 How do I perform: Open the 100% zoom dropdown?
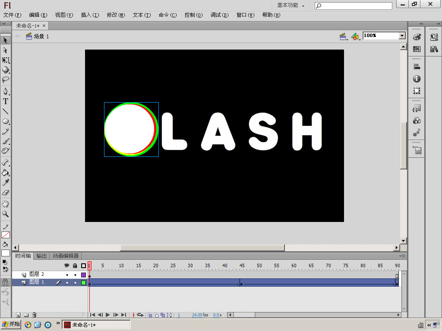point(402,35)
